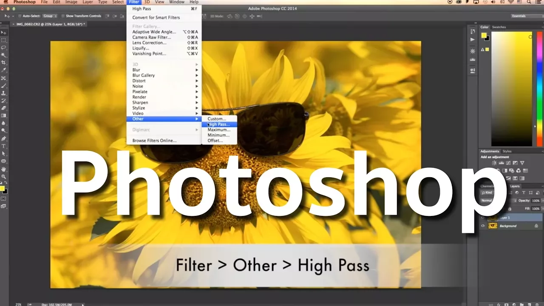Add a Vibrance adjustment triangle icon
The width and height of the screenshot is (544, 306).
coord(522,163)
